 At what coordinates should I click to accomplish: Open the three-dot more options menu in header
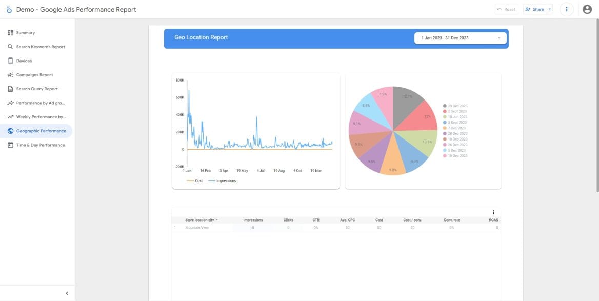click(566, 9)
